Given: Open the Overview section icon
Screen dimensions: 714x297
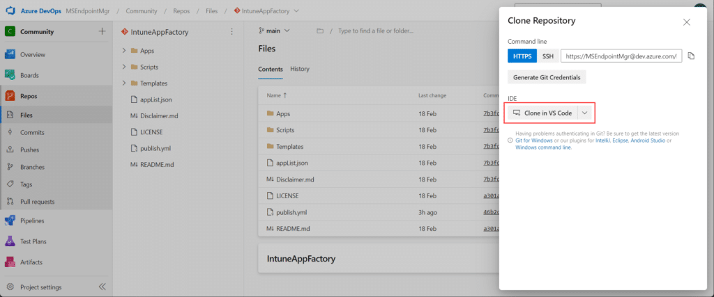Looking at the screenshot, I should click(10, 54).
